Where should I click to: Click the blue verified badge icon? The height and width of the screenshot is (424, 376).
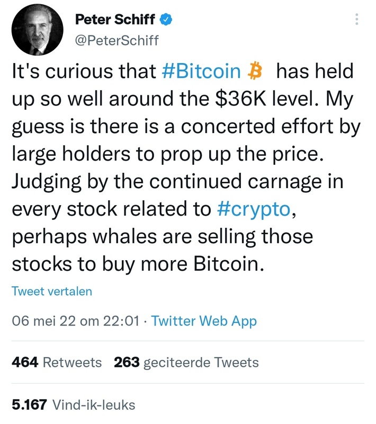(x=166, y=20)
